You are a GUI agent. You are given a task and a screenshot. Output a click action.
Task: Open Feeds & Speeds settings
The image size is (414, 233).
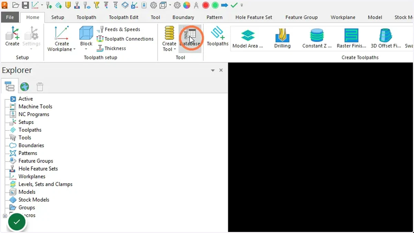click(x=118, y=29)
